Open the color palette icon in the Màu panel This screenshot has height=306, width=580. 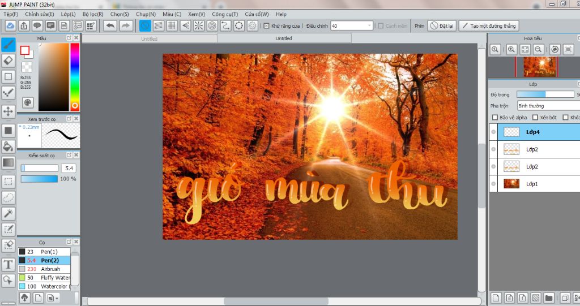click(x=28, y=102)
